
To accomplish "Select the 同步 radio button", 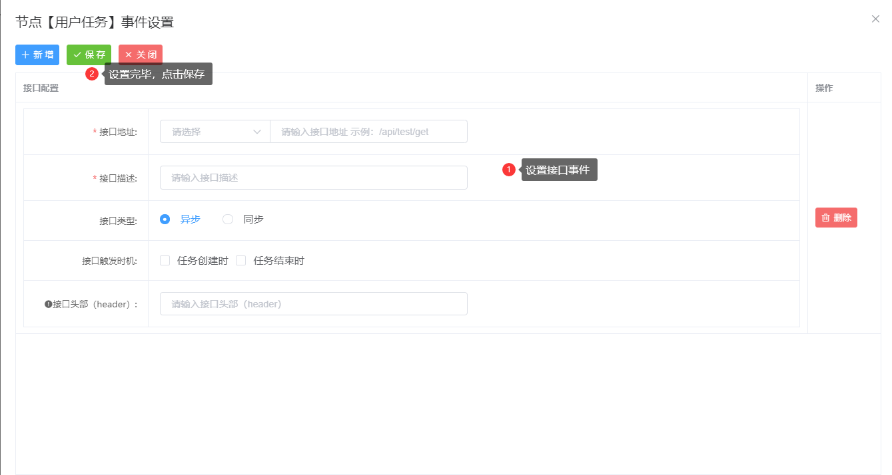I will [x=228, y=219].
